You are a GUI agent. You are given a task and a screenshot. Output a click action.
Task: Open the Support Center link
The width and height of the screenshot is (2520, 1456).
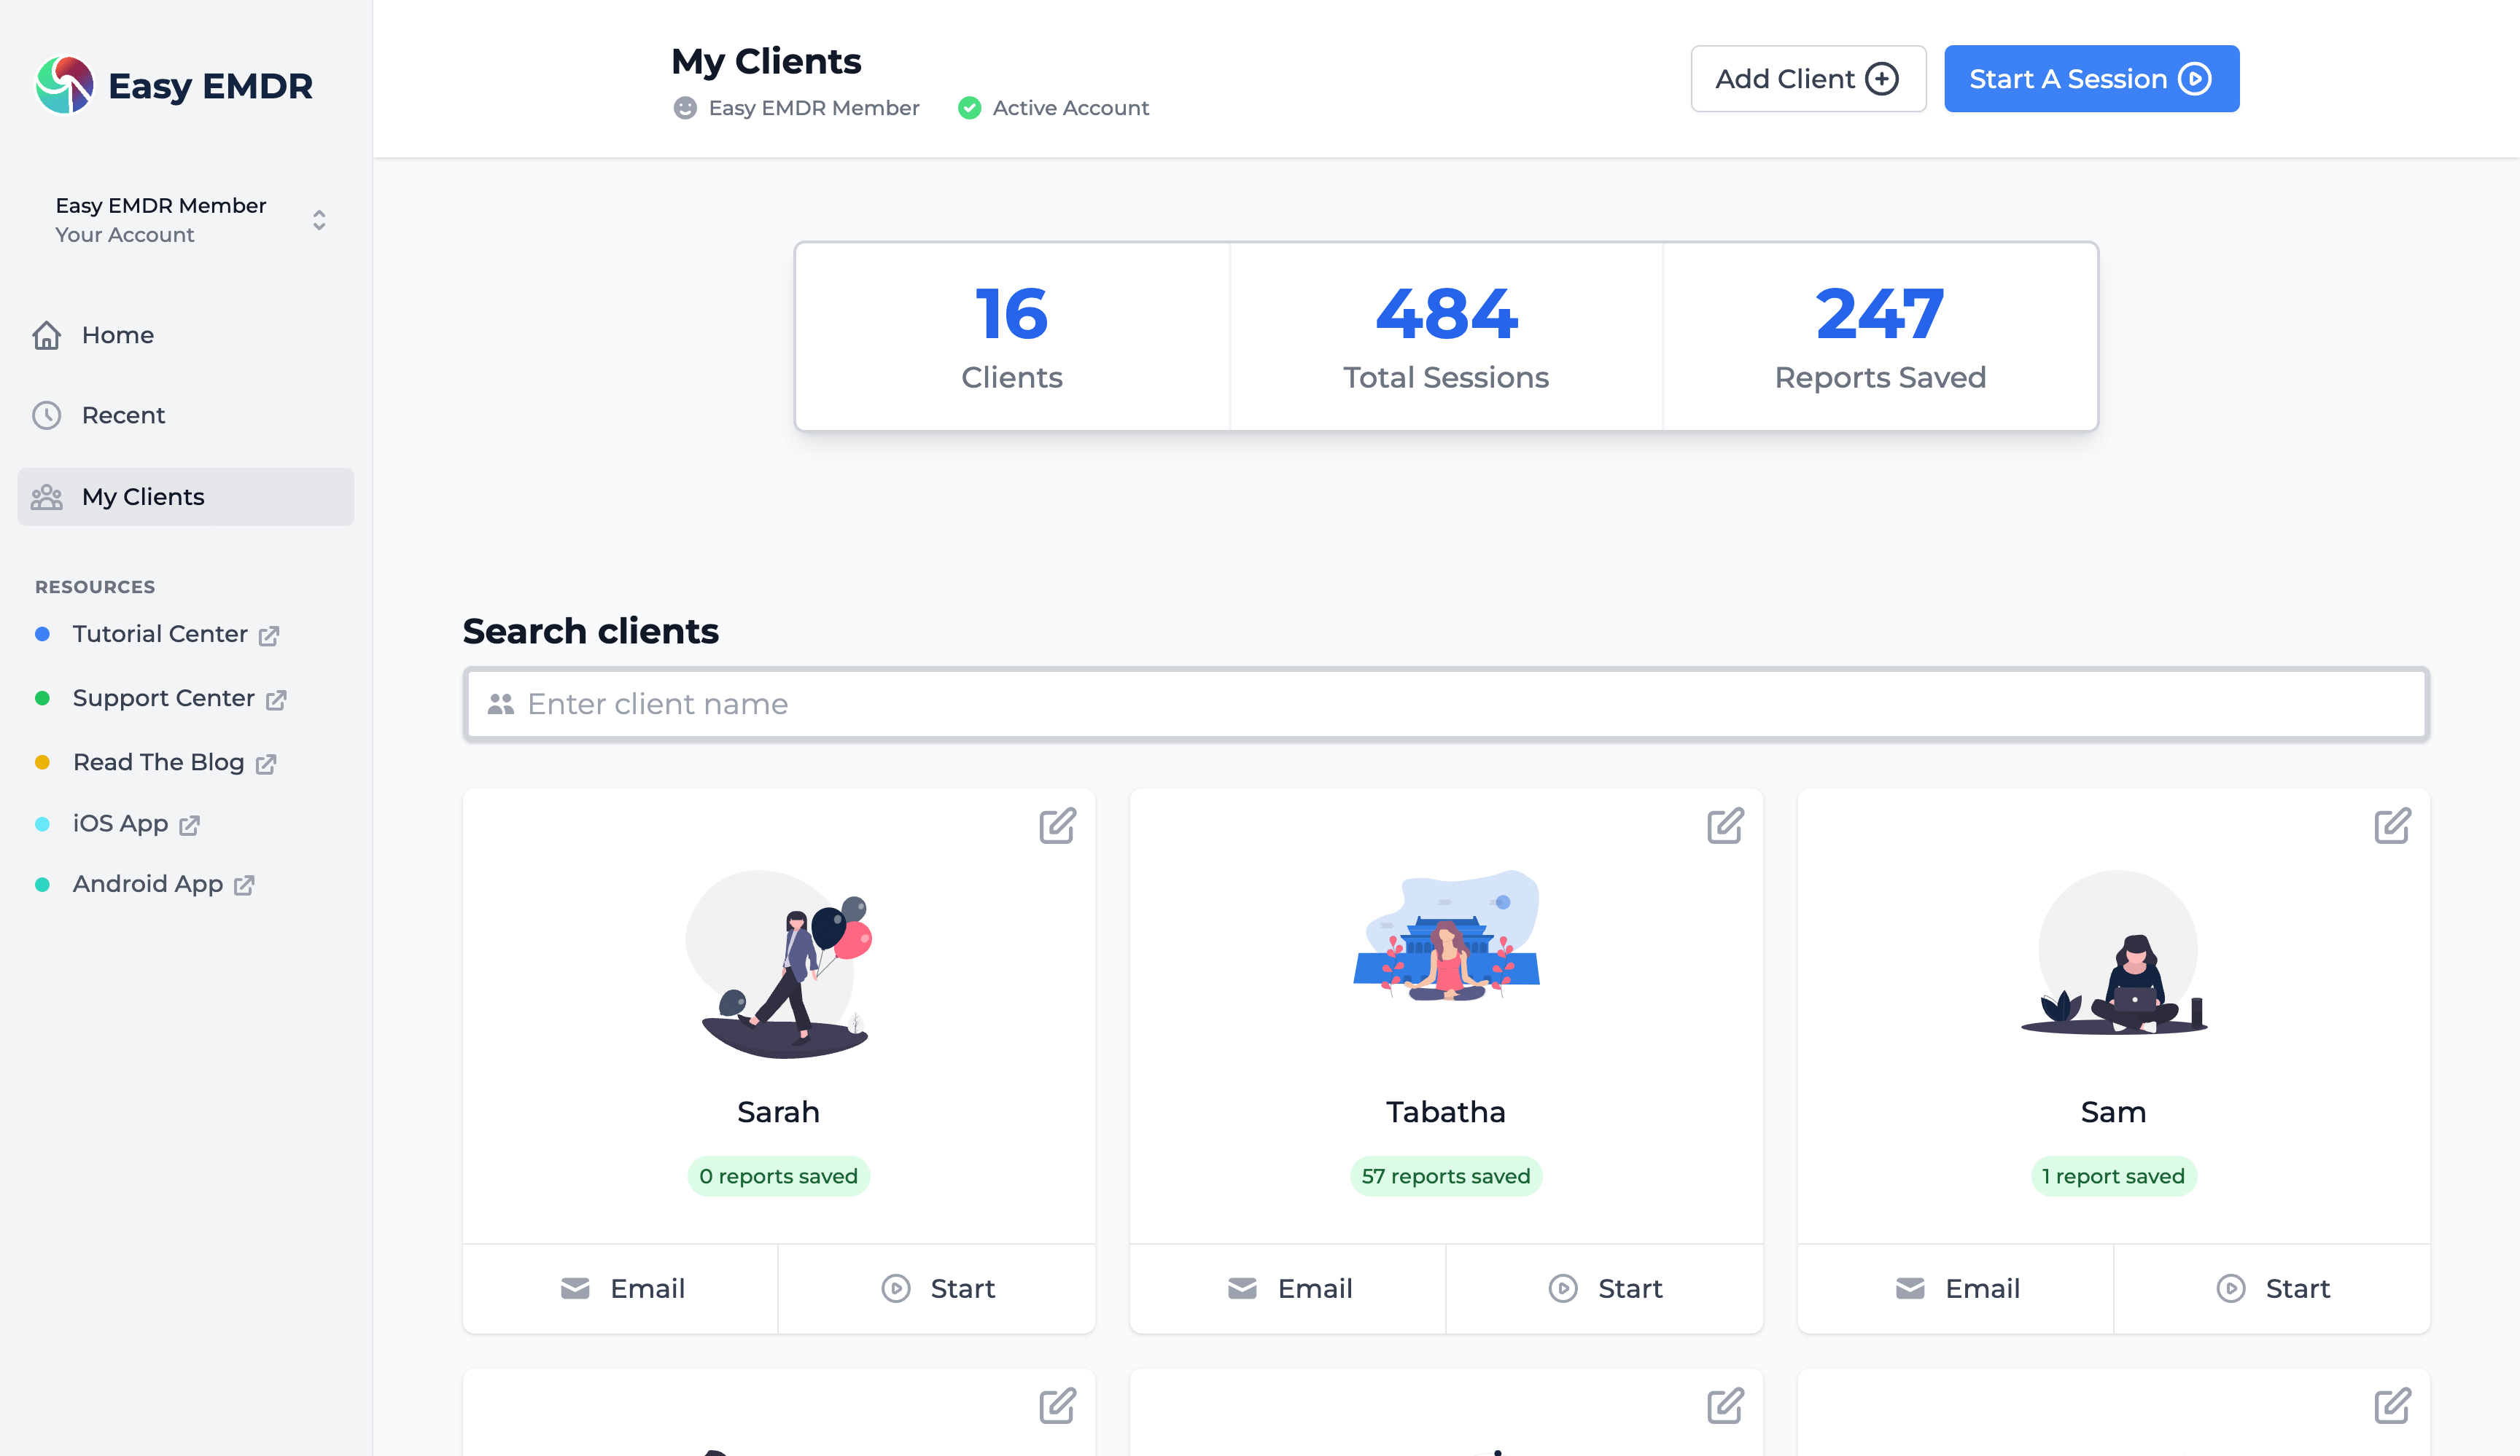[163, 697]
